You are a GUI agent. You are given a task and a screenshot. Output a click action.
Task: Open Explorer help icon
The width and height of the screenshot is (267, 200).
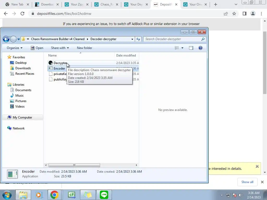coord(201,48)
